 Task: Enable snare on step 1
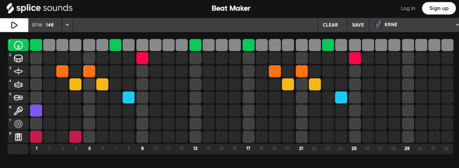coord(36,58)
